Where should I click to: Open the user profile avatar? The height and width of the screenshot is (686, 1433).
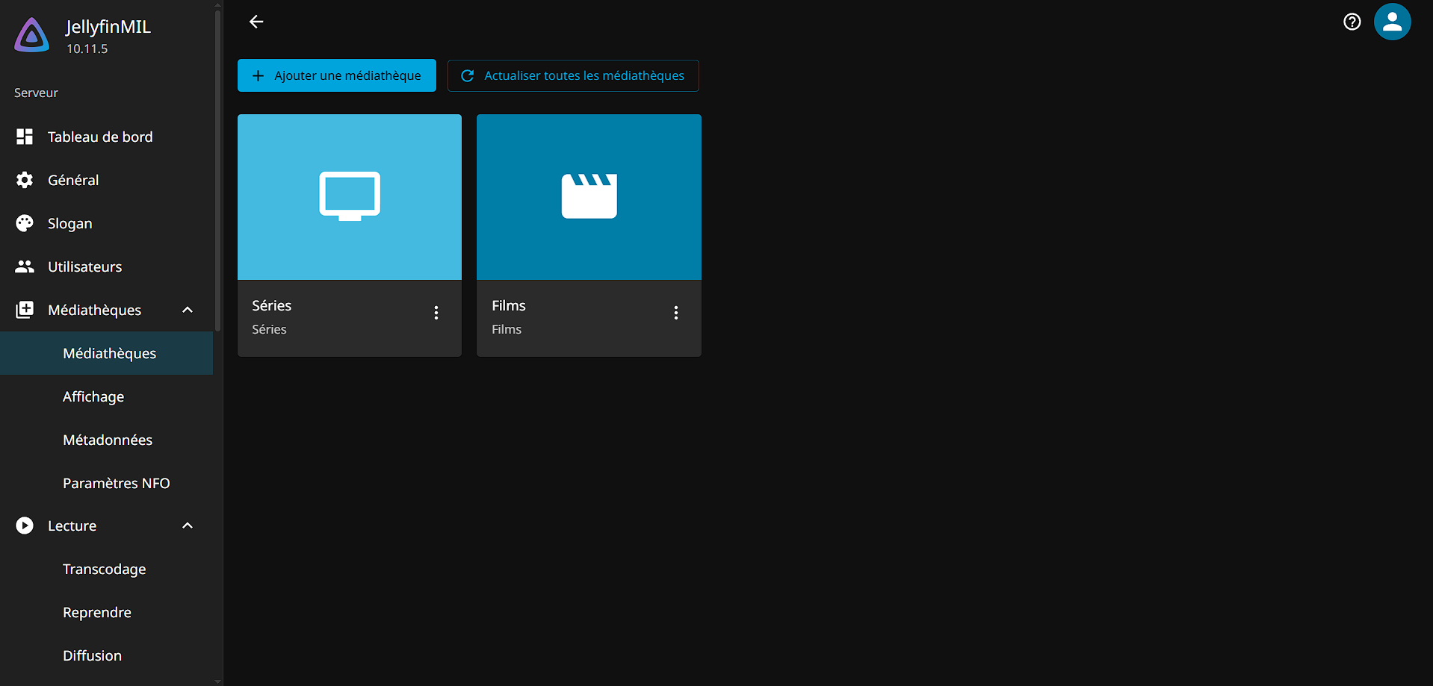[1392, 22]
